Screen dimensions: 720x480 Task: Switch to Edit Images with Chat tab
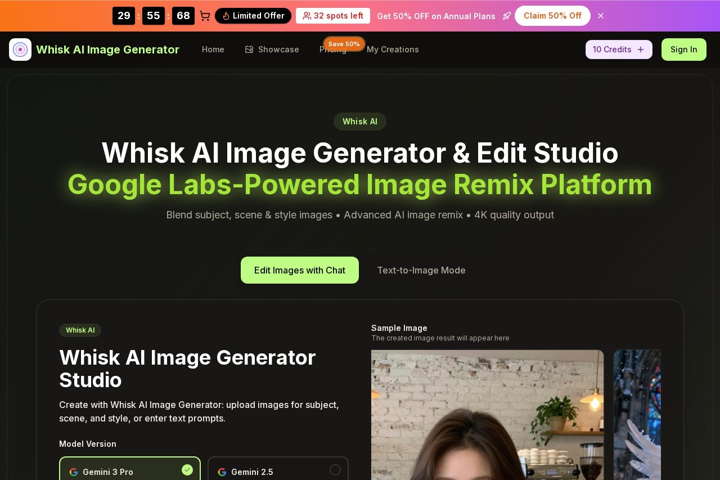(x=300, y=270)
